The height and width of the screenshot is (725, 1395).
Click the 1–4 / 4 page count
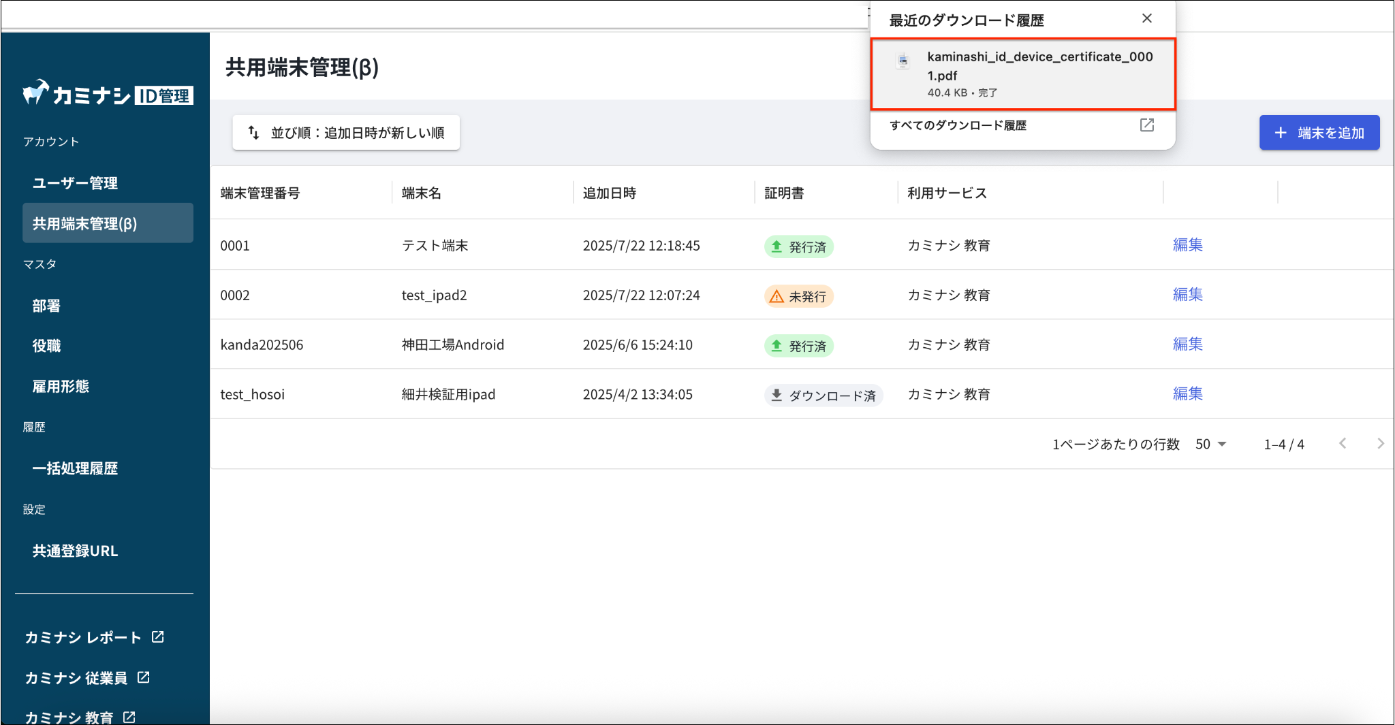(x=1284, y=445)
